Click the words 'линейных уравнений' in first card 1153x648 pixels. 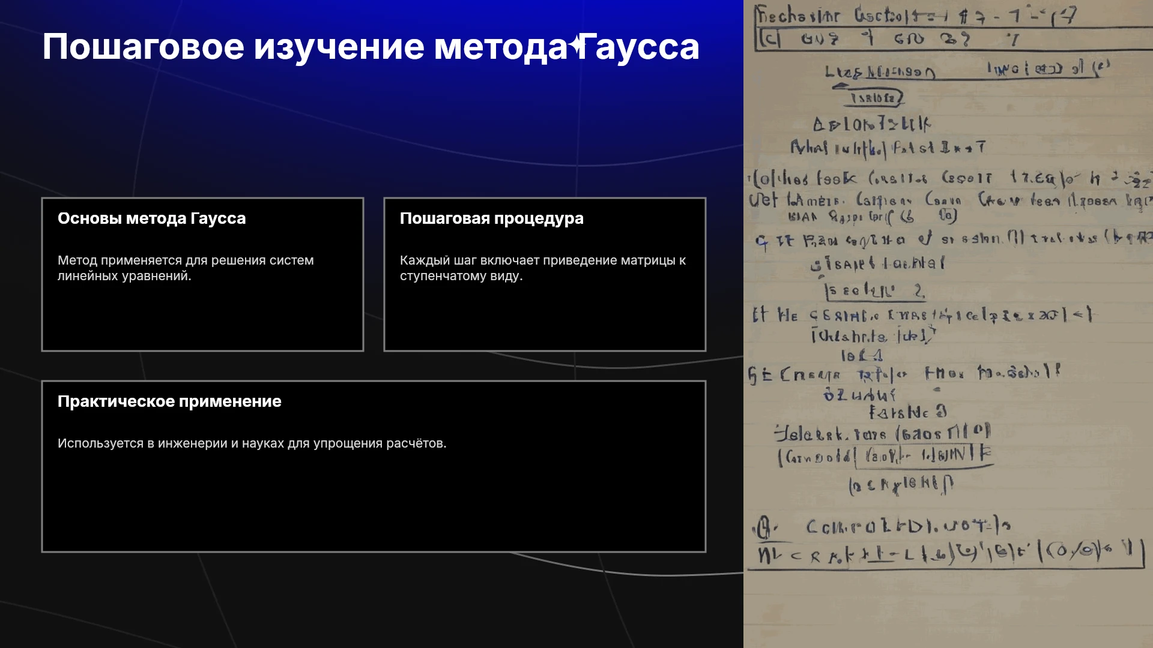click(x=123, y=276)
